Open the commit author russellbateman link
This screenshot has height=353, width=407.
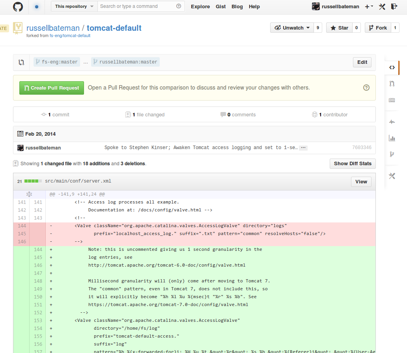(x=43, y=148)
